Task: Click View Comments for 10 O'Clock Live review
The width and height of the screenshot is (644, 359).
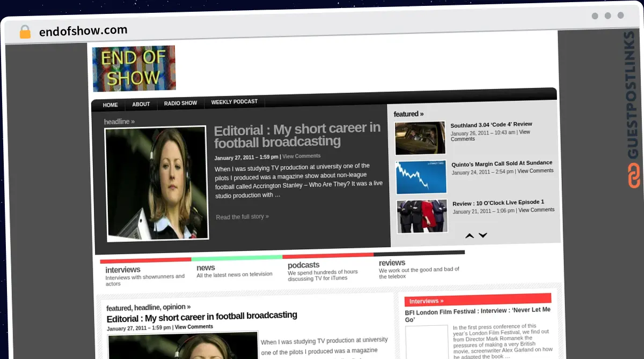Action: click(x=536, y=210)
